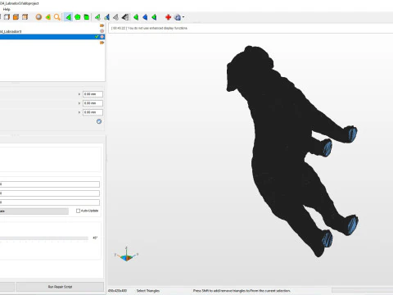The width and height of the screenshot is (393, 295).
Task: Choose the green pentagon Select Surfaces tool
Action: pos(78,17)
